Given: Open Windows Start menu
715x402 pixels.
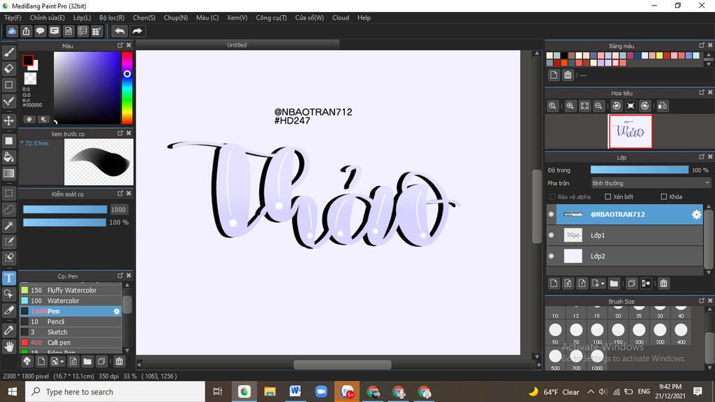Looking at the screenshot, I should tap(13, 392).
